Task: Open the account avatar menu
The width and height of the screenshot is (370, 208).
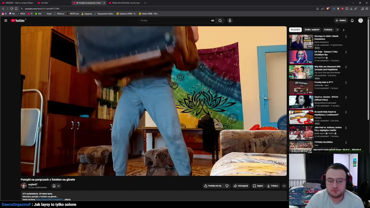Action: (360, 21)
